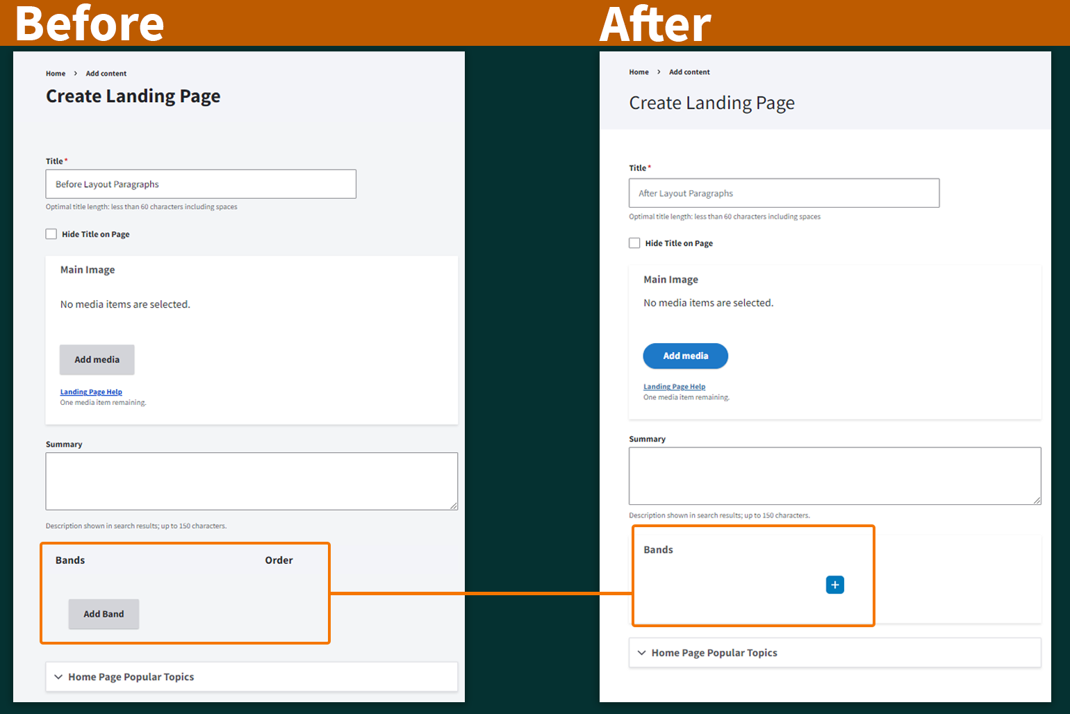Click the Main Image heading in Before panel
The width and height of the screenshot is (1070, 714).
tap(88, 270)
